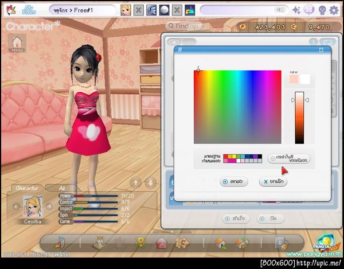Open the locker with padlock icon
The image size is (344, 269).
282,243
